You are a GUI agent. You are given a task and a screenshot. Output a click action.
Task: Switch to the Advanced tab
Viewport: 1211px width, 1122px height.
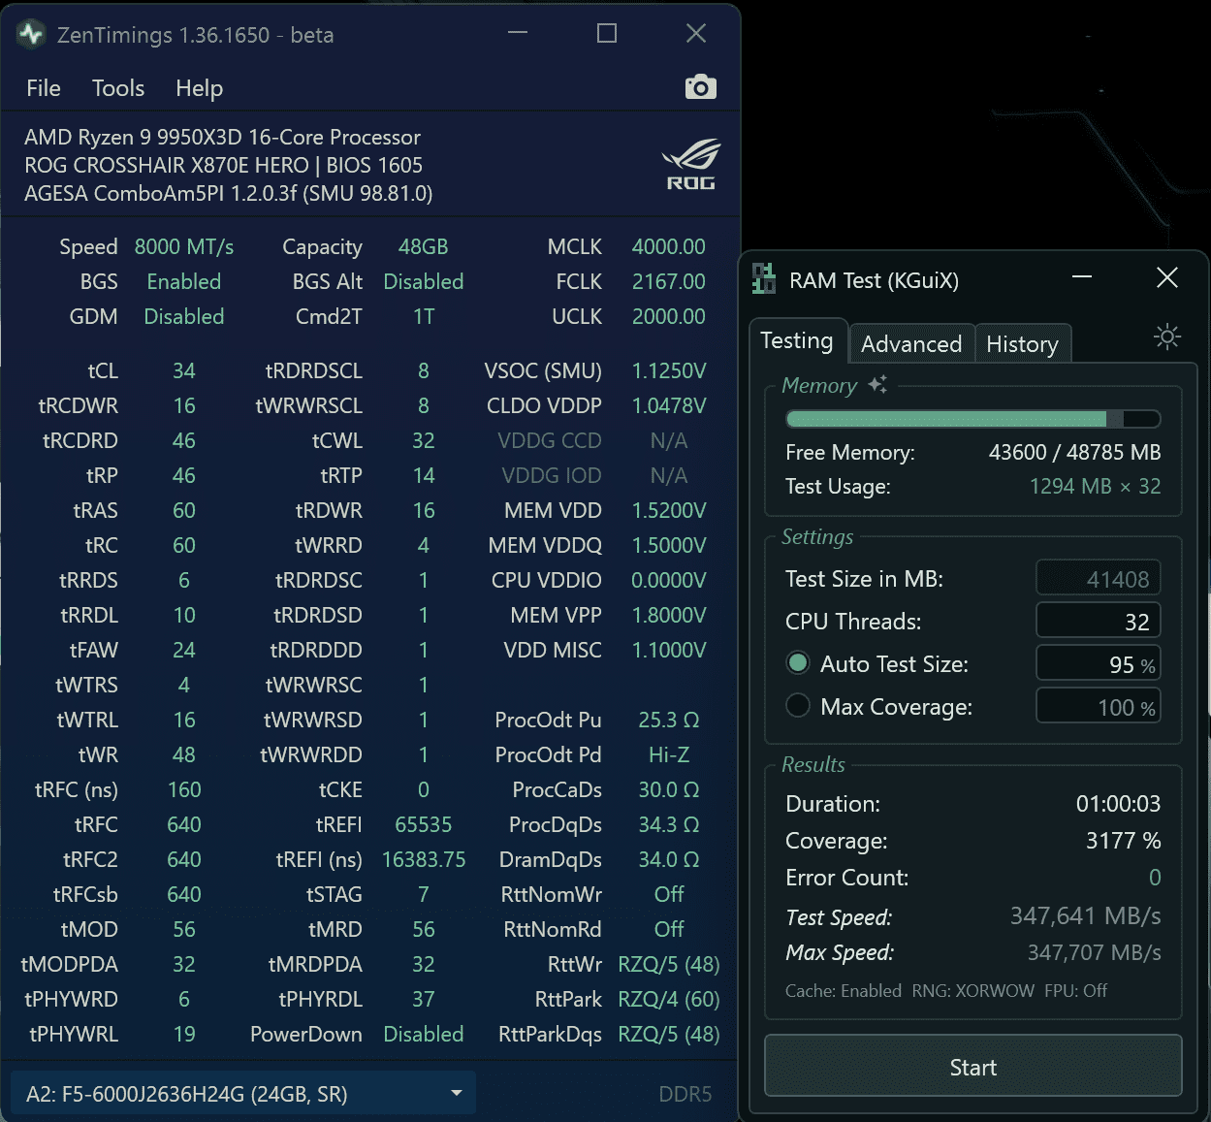point(911,344)
